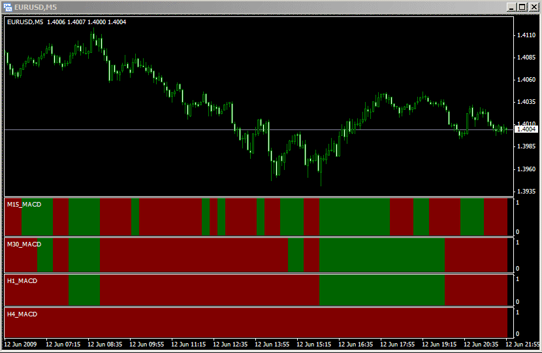Click the '12 Jun 2009' time axis label

click(20, 345)
